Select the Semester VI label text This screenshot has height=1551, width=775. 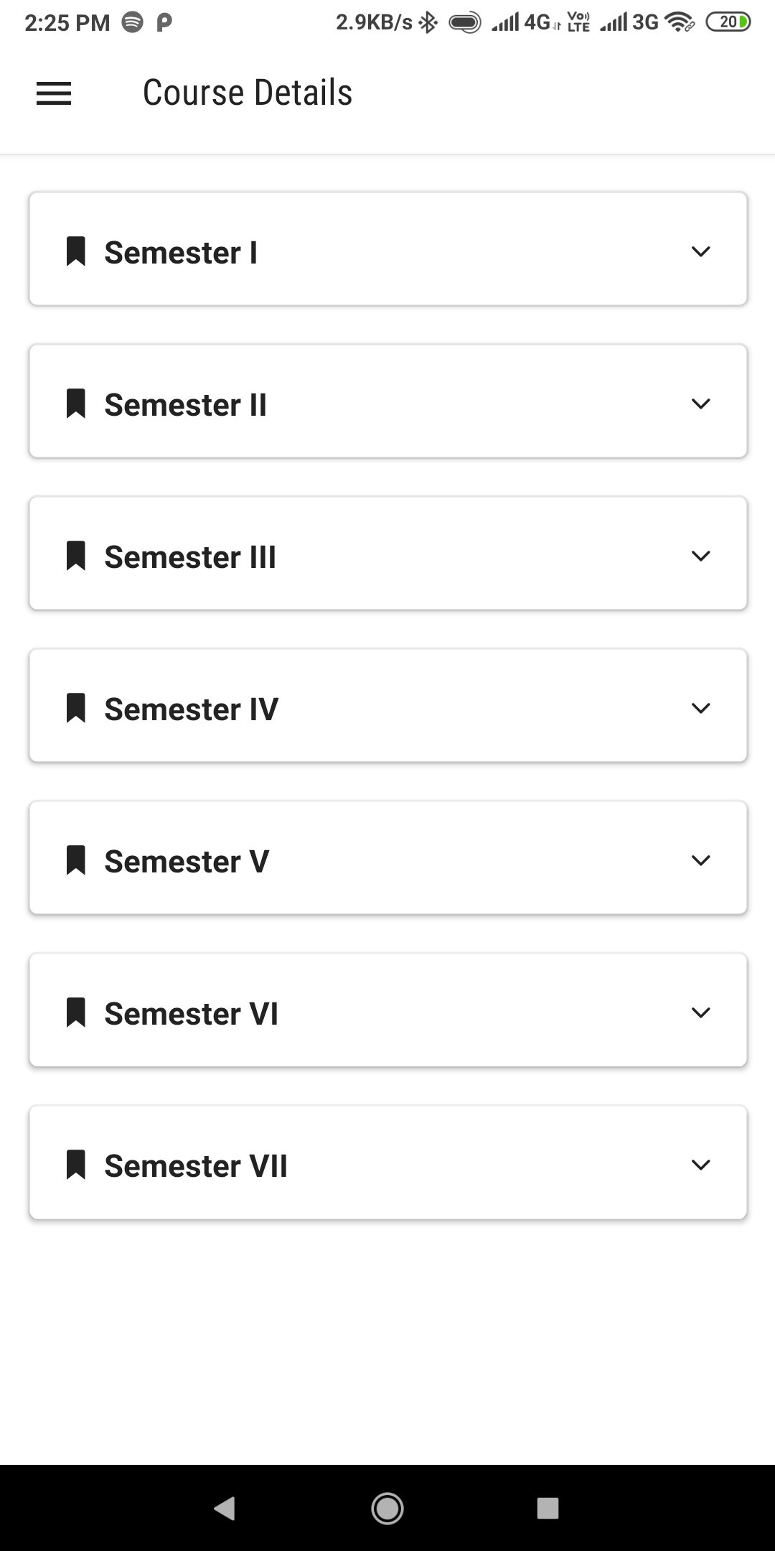[191, 1014]
